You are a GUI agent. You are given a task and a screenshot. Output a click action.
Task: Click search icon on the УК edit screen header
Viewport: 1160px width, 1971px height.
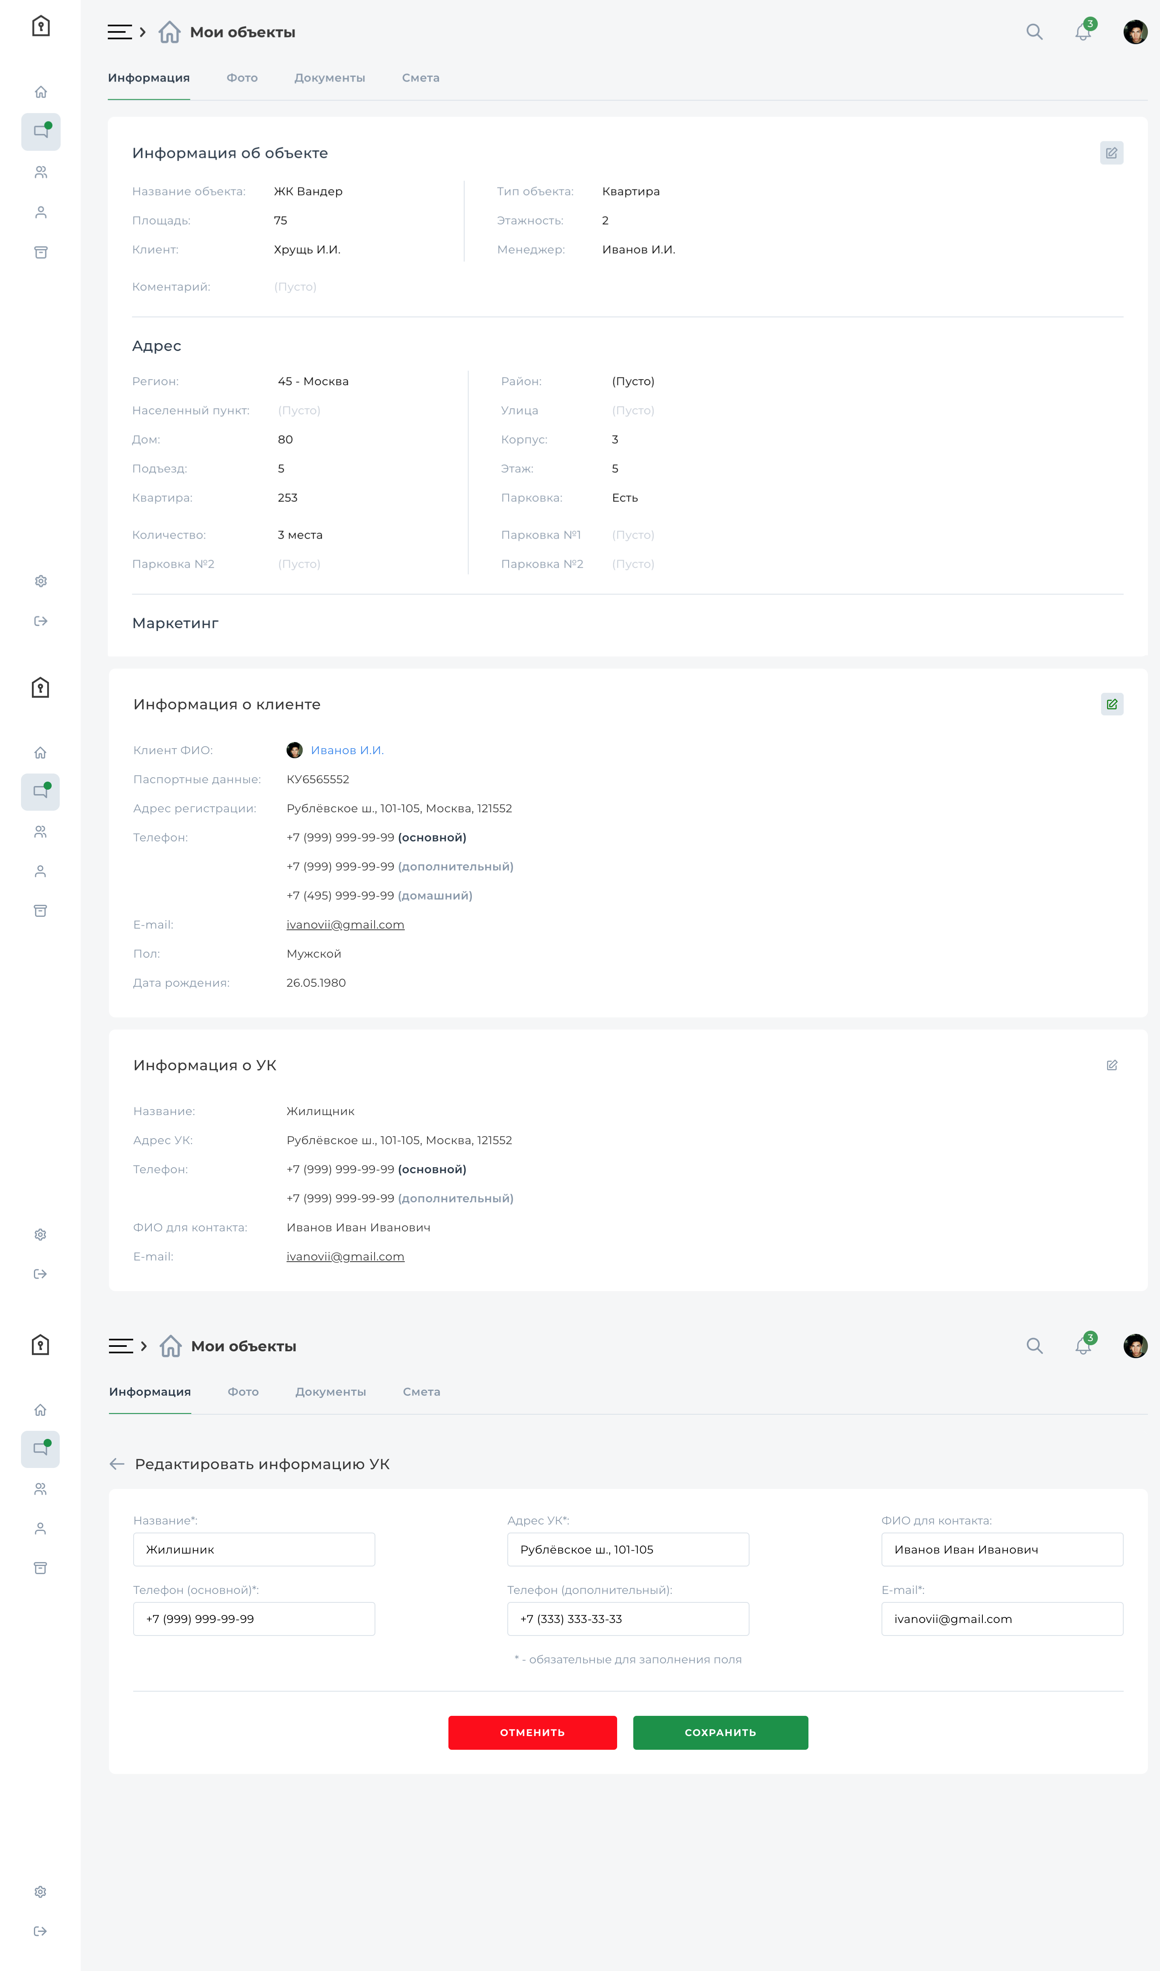click(x=1034, y=1346)
